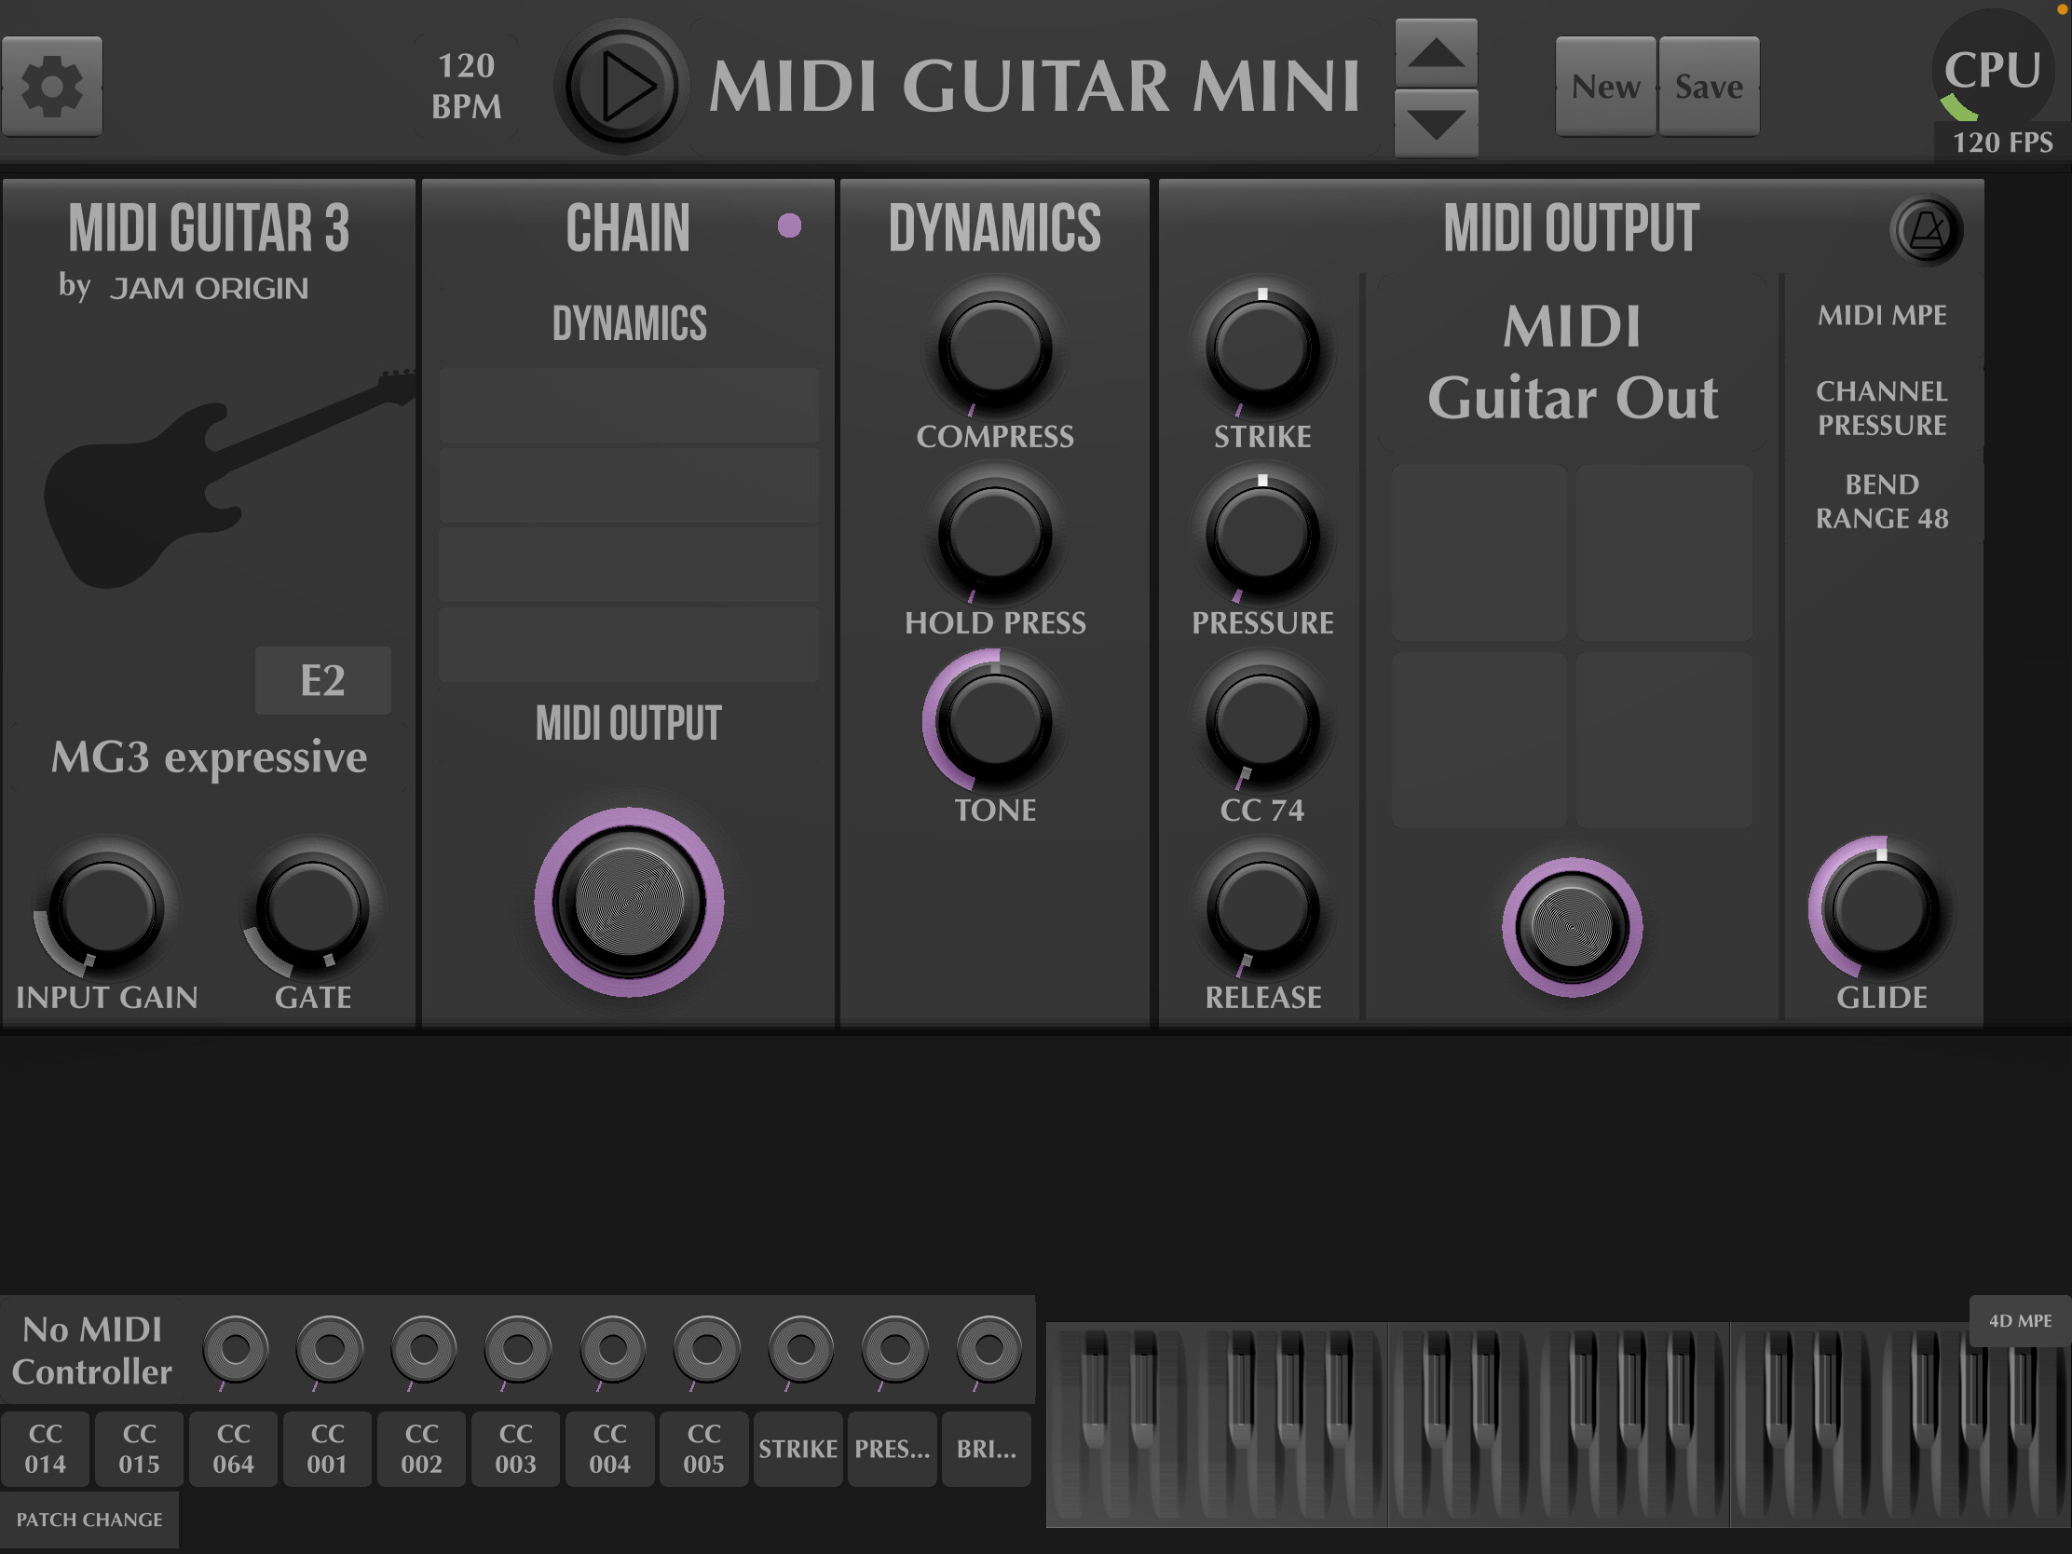
Task: Click the Gate knob
Action: [313, 908]
